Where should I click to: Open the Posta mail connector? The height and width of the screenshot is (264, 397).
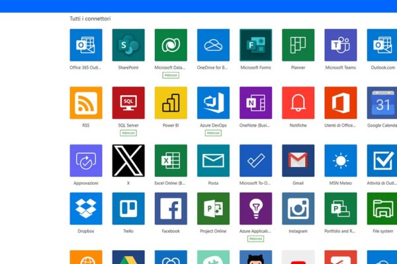coord(214,160)
